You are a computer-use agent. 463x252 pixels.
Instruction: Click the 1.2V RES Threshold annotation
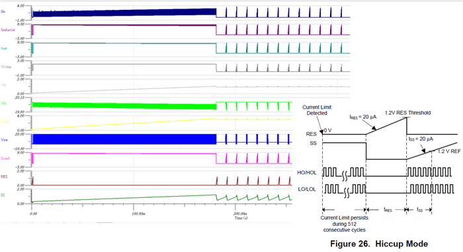click(407, 113)
